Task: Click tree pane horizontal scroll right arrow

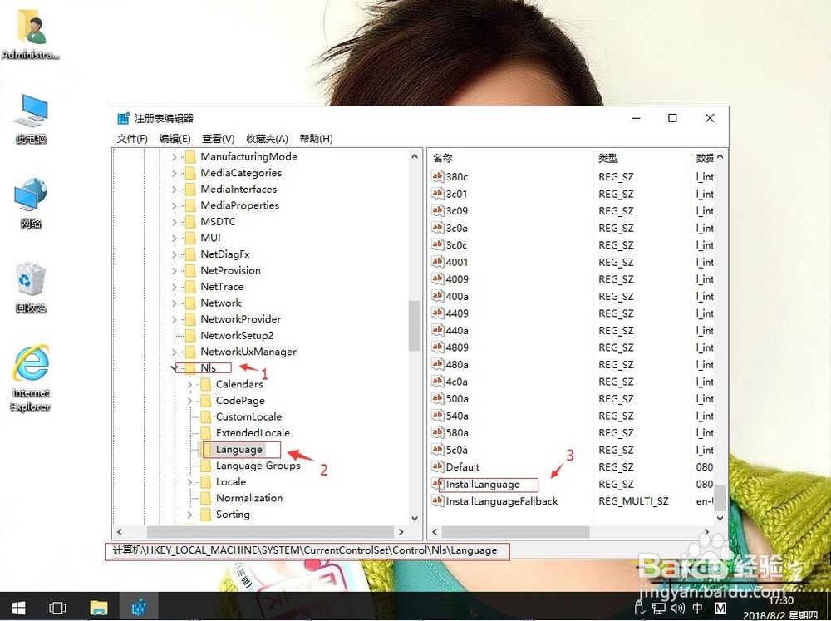Action: point(401,531)
